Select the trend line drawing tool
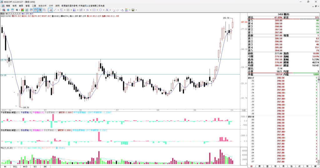The height and width of the screenshot is (168, 320). pos(55,10)
